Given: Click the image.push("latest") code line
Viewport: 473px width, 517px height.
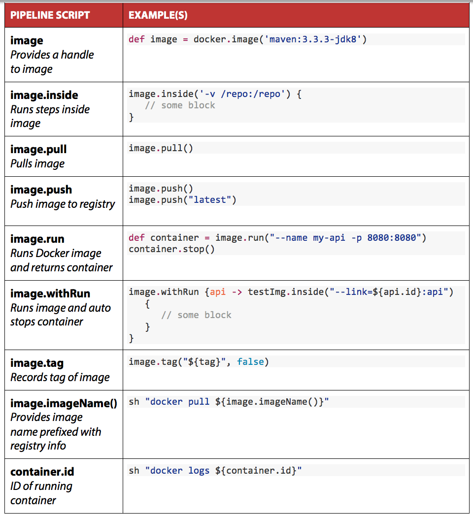Looking at the screenshot, I should (x=182, y=200).
